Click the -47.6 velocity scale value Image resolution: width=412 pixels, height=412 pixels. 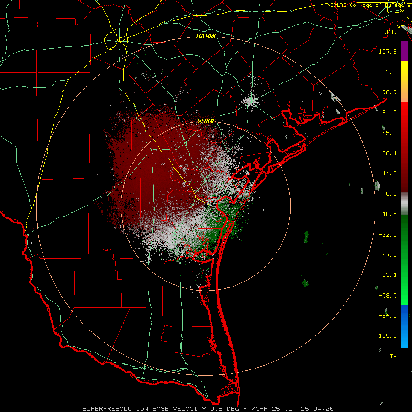(x=388, y=255)
